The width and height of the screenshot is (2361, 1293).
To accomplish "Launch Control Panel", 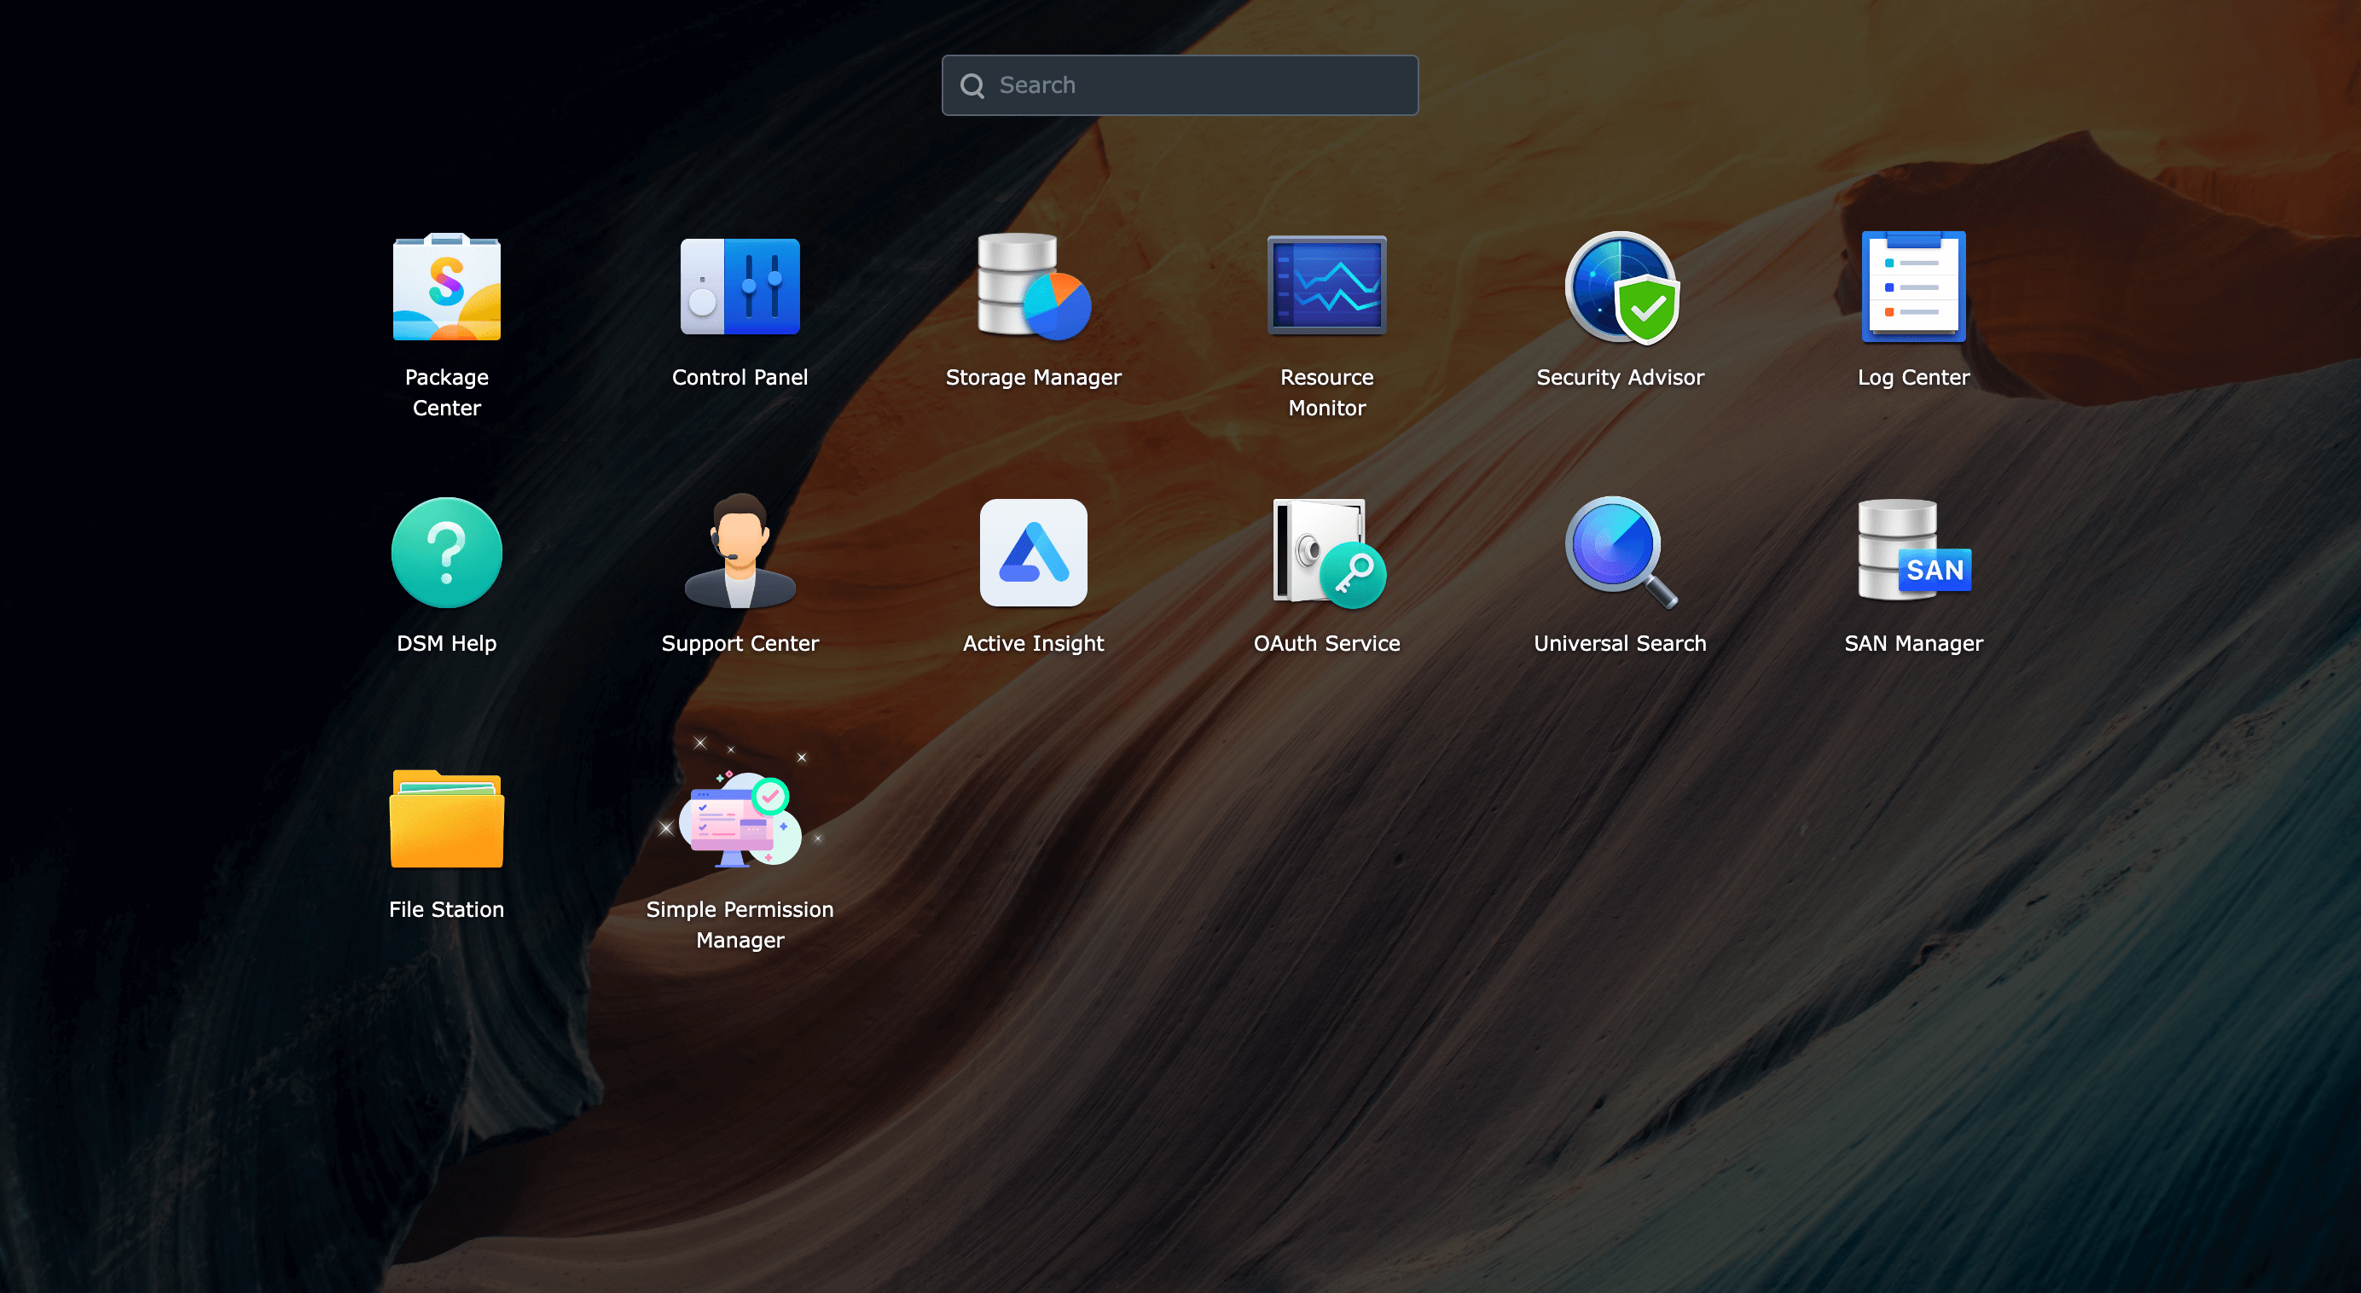I will (x=740, y=287).
